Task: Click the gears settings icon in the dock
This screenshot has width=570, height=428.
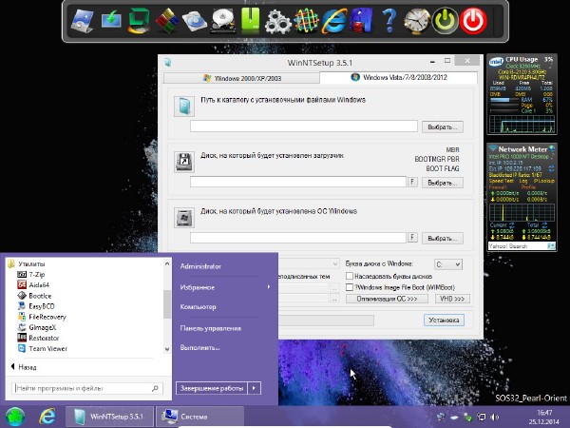Action: [x=276, y=20]
